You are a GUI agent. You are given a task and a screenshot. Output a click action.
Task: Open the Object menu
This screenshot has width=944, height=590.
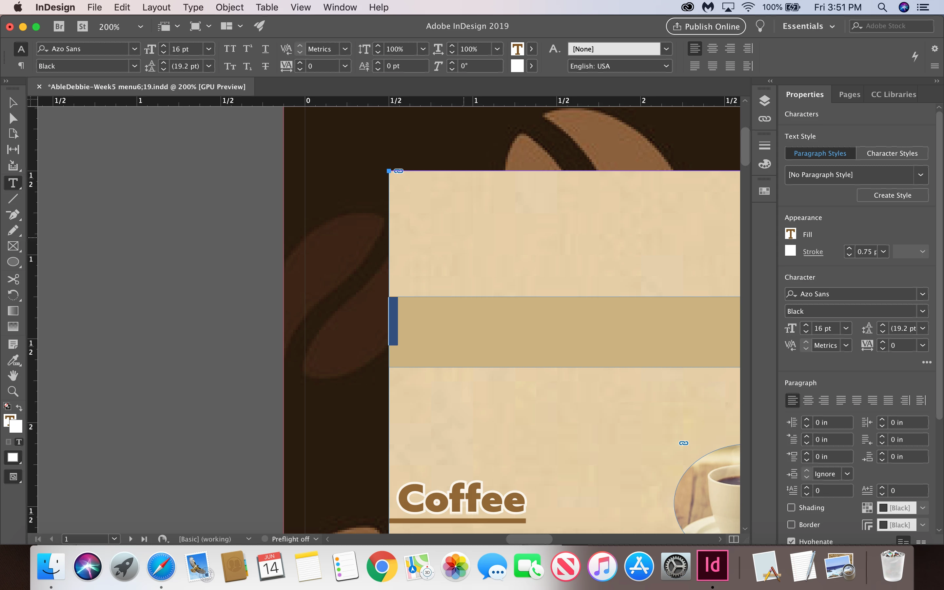point(229,8)
